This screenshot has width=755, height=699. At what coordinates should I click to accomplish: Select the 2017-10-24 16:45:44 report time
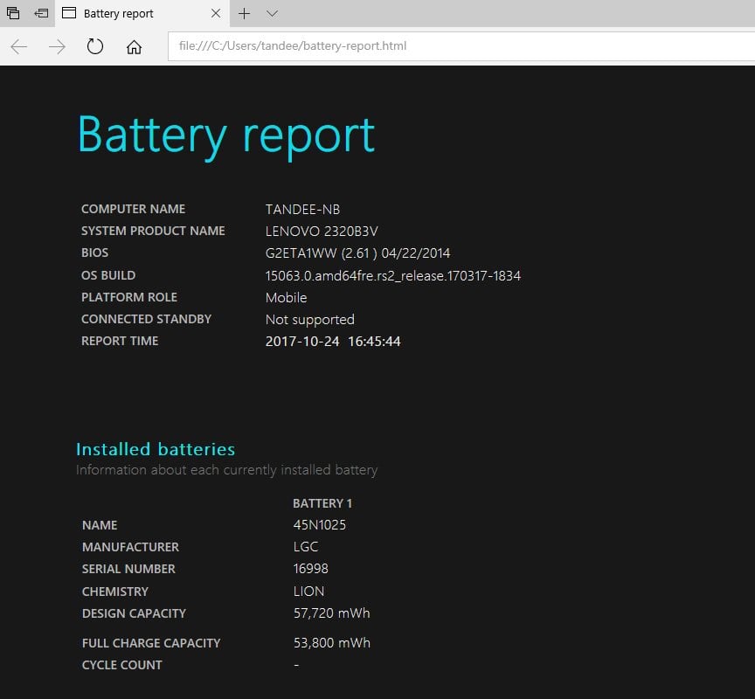(x=333, y=342)
